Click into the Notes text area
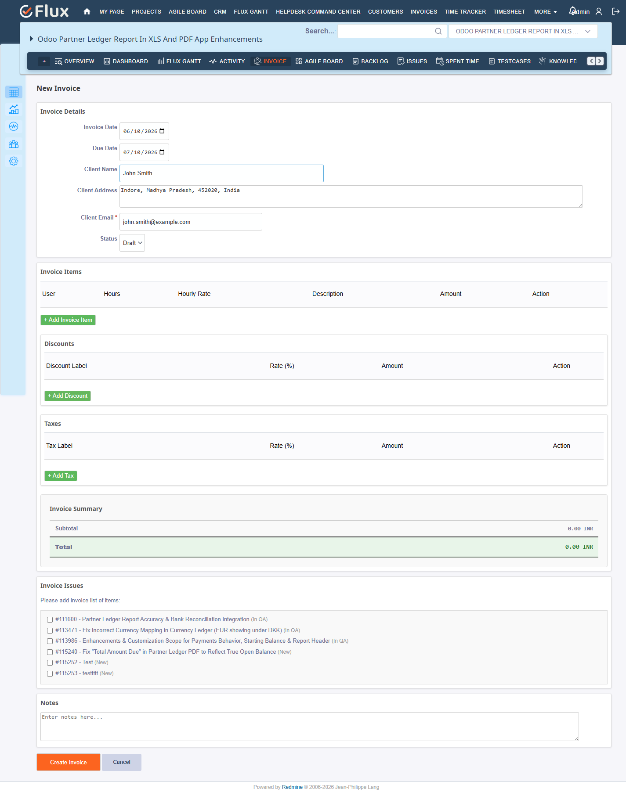The image size is (626, 792). [310, 727]
